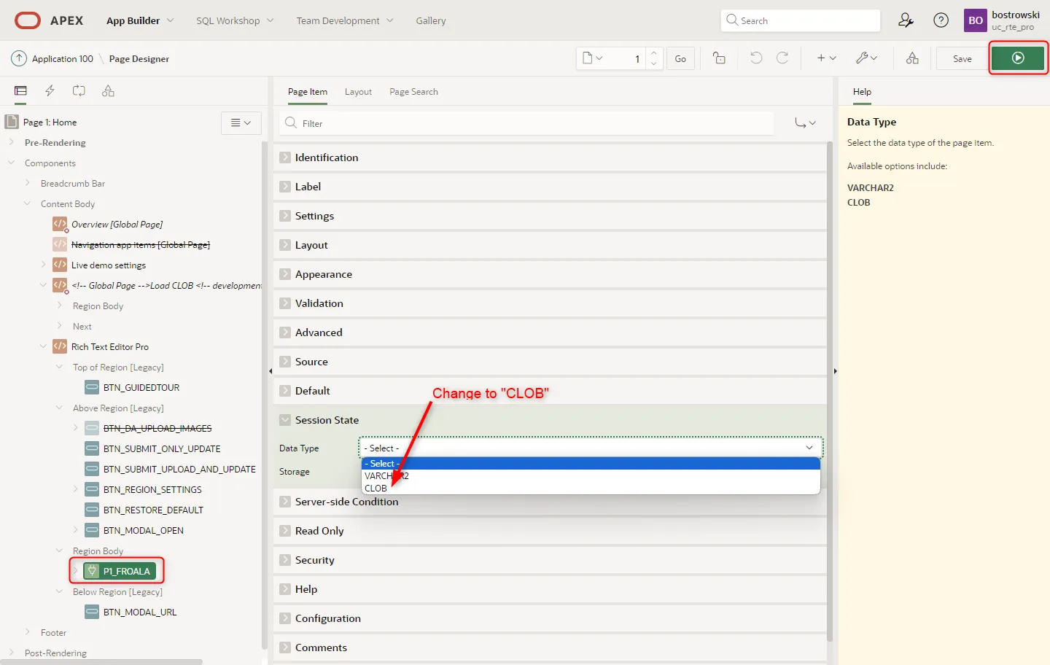Run the page with the green play button
This screenshot has width=1050, height=665.
tap(1018, 58)
